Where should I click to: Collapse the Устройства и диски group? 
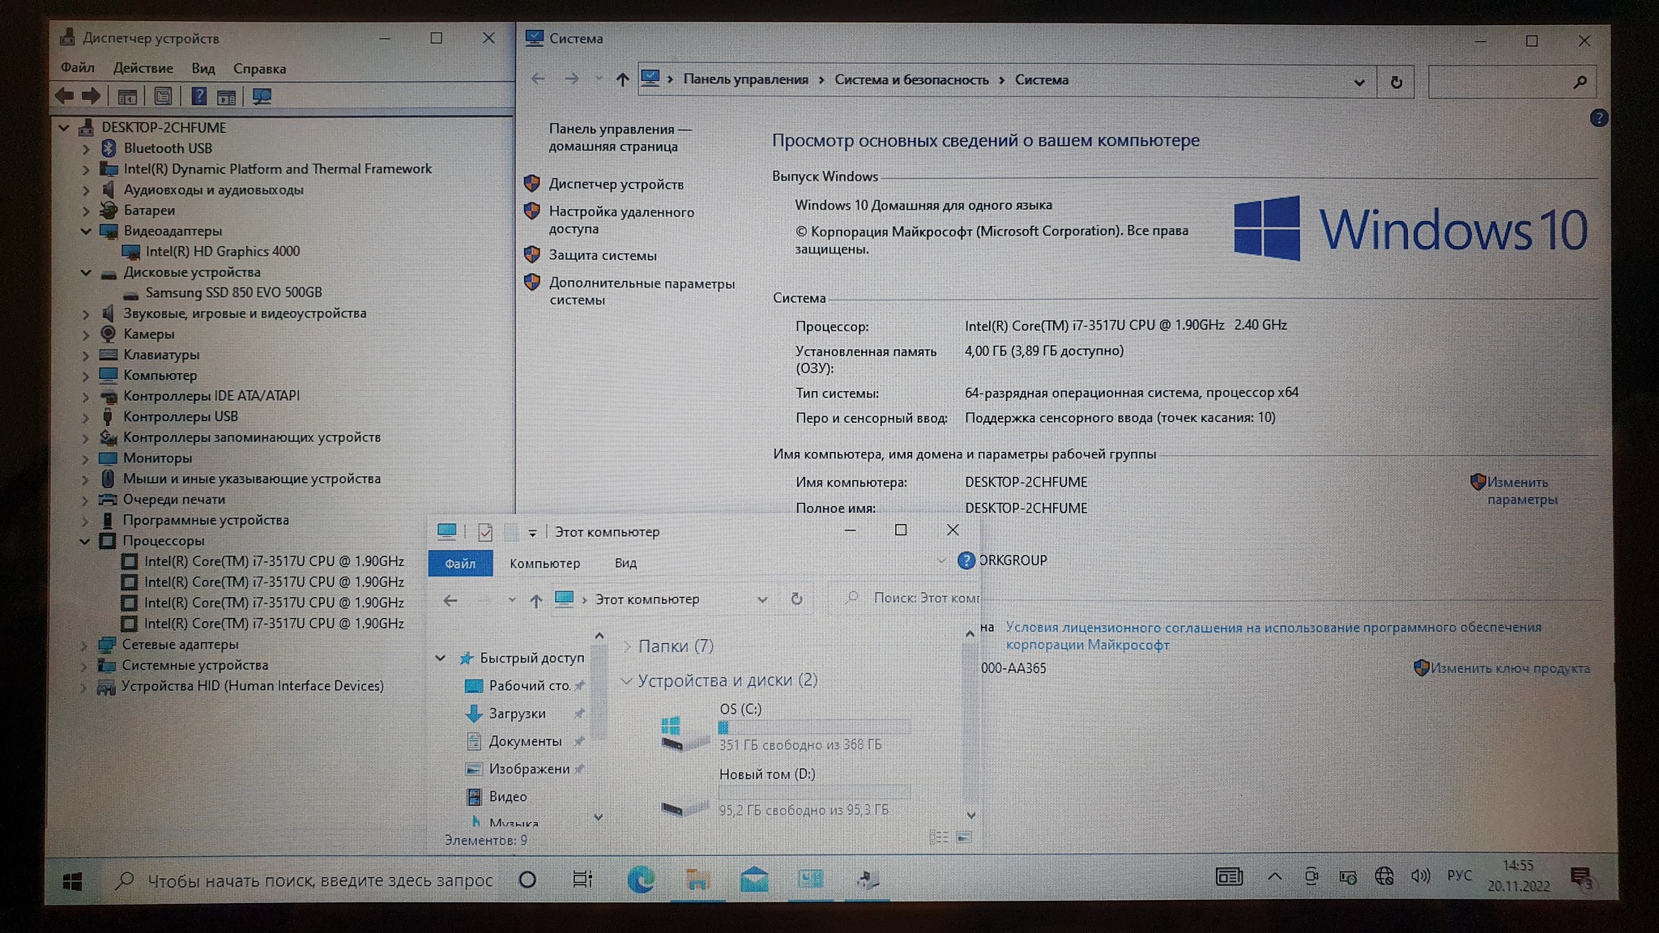tap(626, 681)
